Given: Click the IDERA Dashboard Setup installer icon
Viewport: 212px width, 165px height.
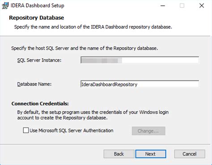Looking at the screenshot, I should coord(5,6).
